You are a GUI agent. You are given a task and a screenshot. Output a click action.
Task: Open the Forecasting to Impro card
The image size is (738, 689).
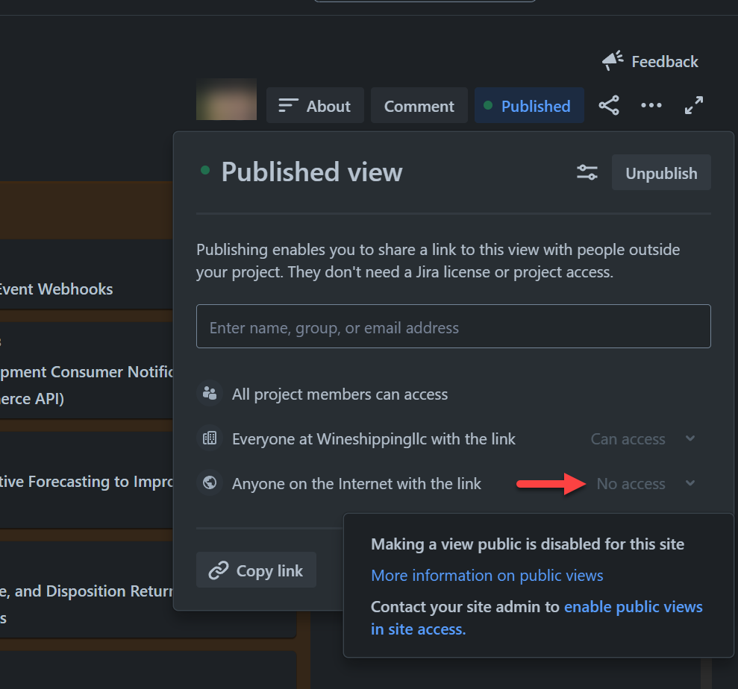pos(86,480)
